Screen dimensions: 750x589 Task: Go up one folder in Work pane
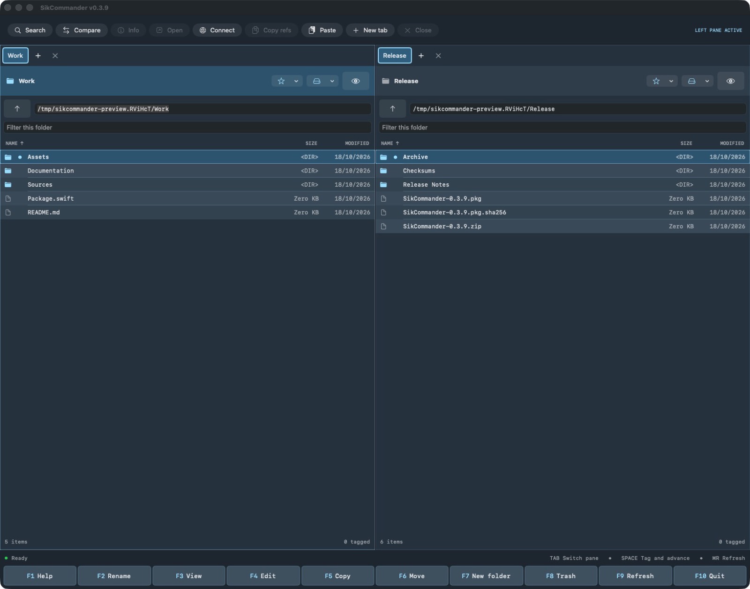point(17,109)
